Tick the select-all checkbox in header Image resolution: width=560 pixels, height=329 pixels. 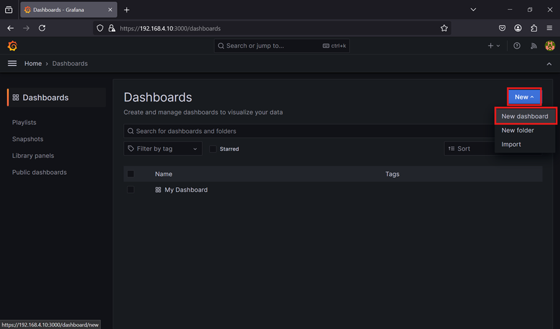click(131, 174)
